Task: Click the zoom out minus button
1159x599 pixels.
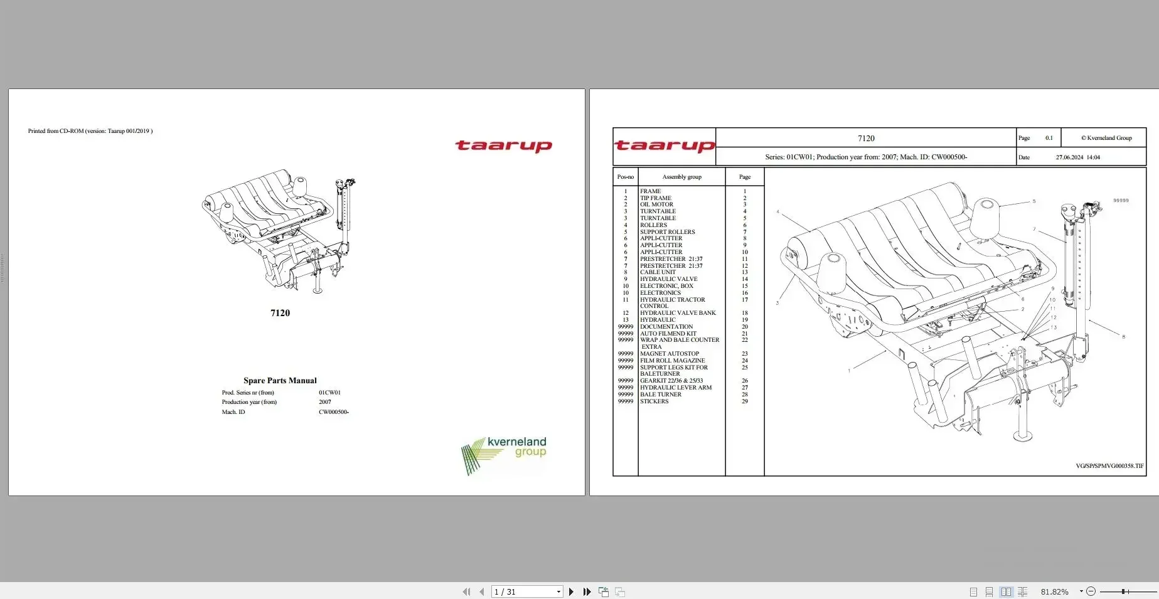Action: pyautogui.click(x=1091, y=591)
